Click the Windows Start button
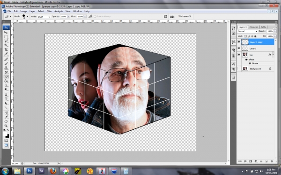Viewport: 281px width, 175px height. pyautogui.click(x=5, y=171)
